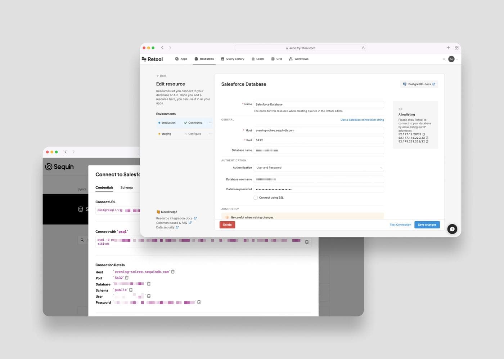Open the Authentication type dropdown
The height and width of the screenshot is (359, 504).
[x=319, y=168]
